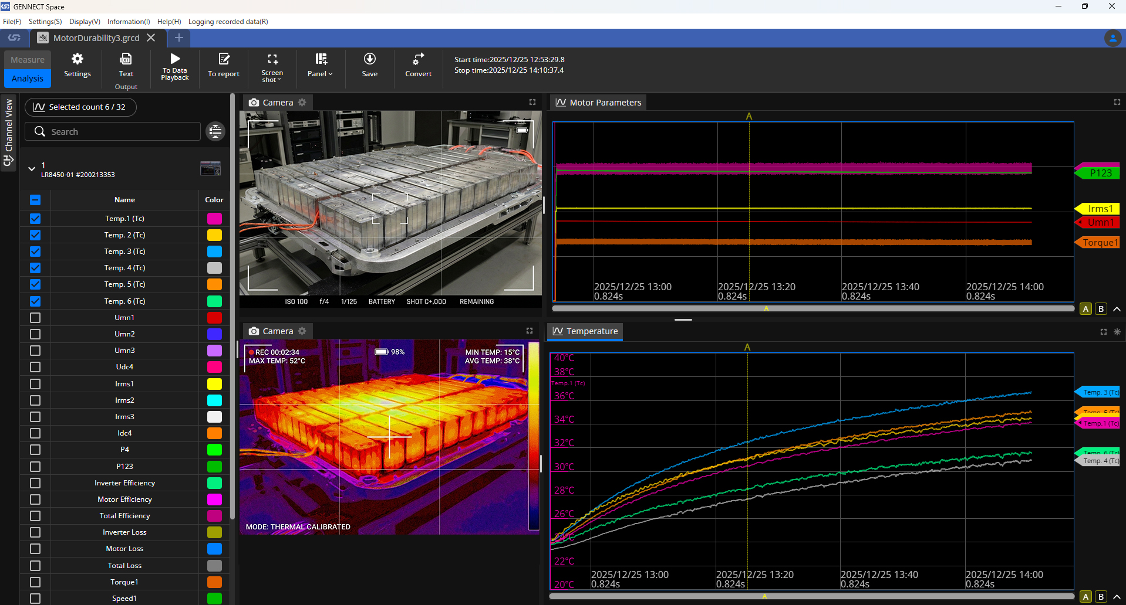Maximize the Motor Parameters panel

pos(1117,102)
